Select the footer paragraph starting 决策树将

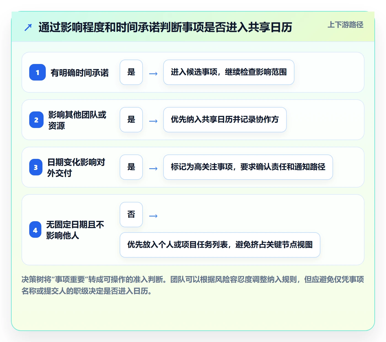pos(193,285)
